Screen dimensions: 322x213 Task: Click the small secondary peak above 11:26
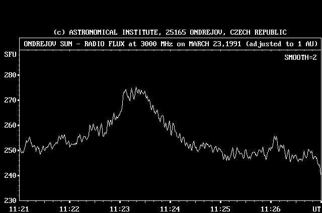[275, 137]
